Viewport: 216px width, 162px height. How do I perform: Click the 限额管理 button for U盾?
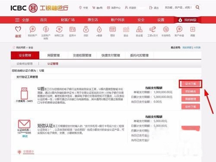pyautogui.click(x=191, y=99)
